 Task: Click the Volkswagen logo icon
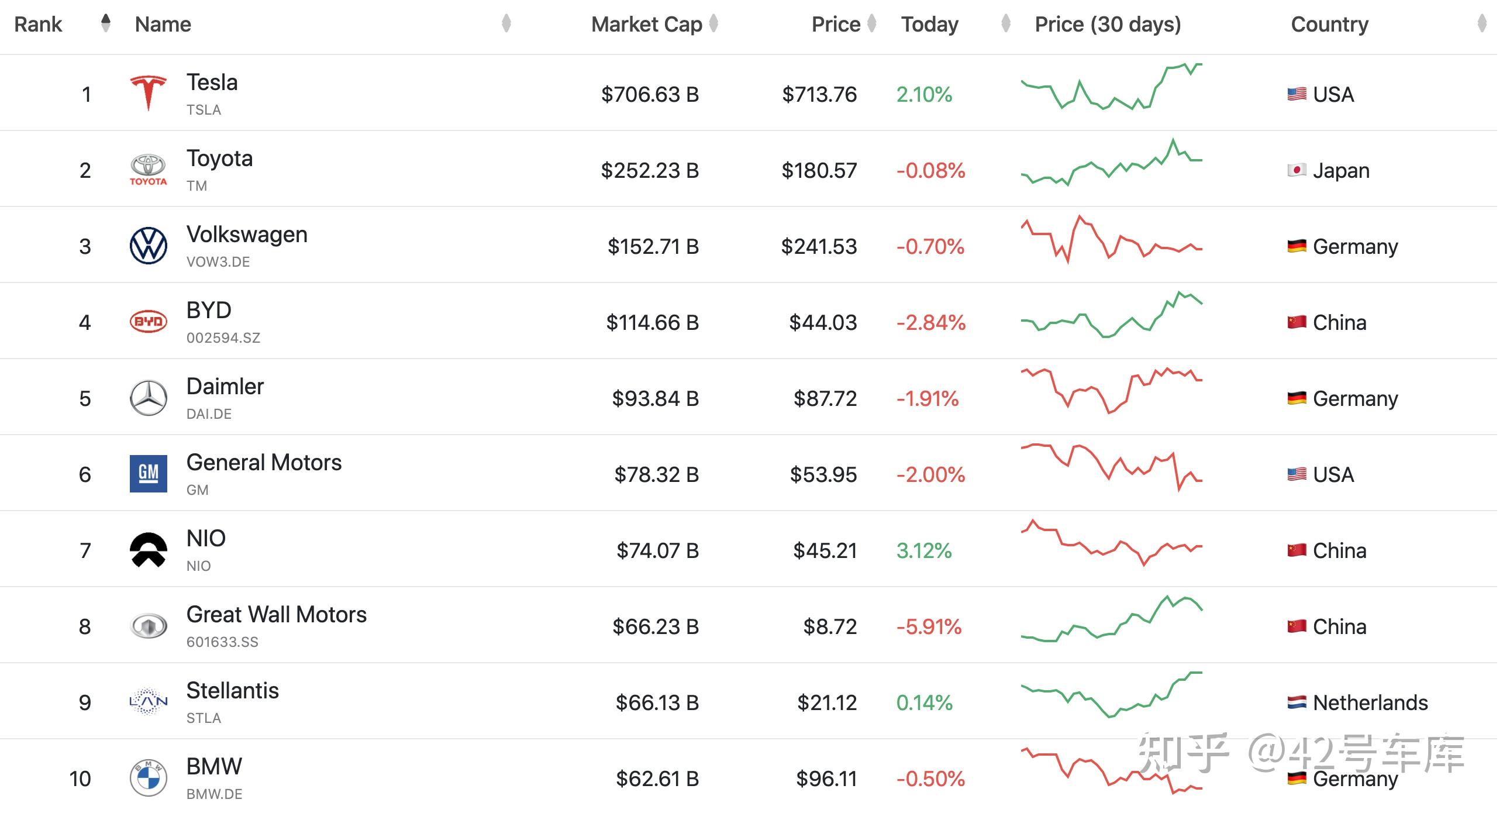pos(149,246)
